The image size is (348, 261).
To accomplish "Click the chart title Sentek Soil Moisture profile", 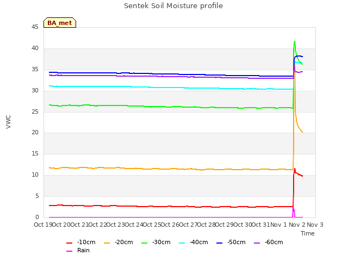I will pos(173,6).
